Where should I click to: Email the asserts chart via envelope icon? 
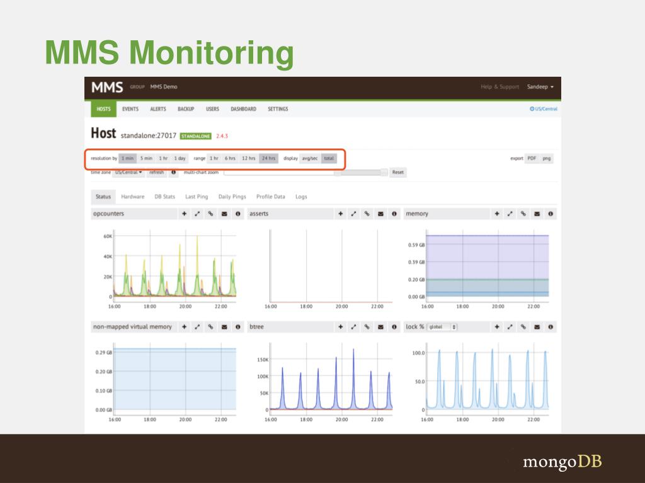tap(380, 214)
